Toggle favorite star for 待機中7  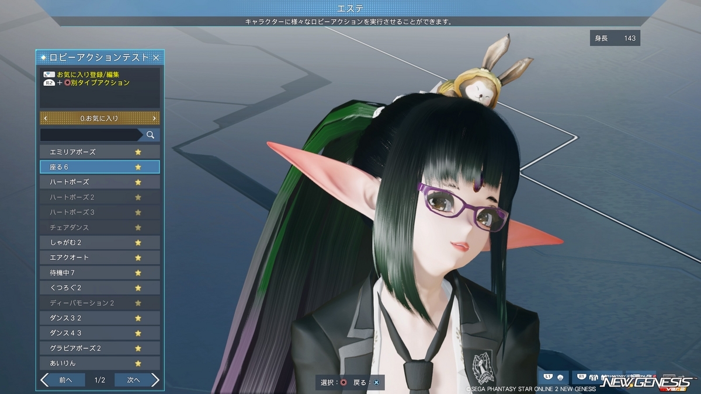click(x=138, y=273)
